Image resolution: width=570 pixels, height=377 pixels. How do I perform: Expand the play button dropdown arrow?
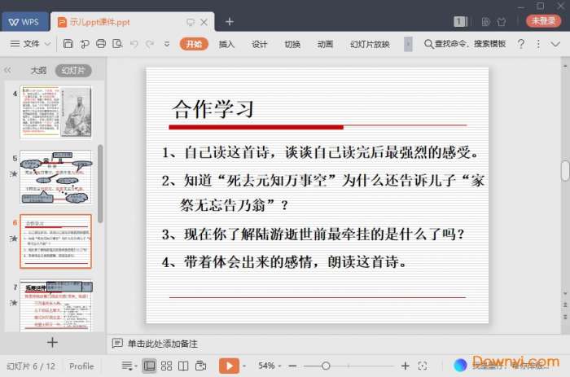244,366
